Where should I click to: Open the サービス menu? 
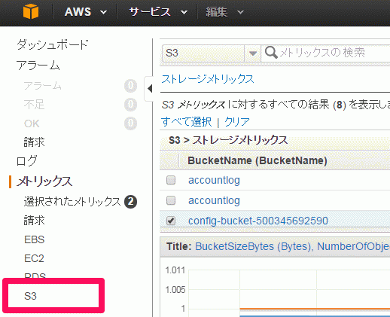[158, 12]
